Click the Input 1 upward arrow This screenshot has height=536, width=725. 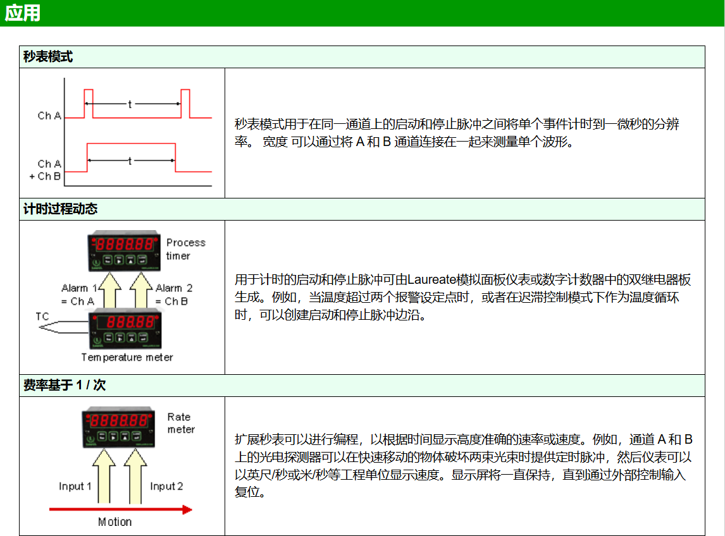click(104, 476)
